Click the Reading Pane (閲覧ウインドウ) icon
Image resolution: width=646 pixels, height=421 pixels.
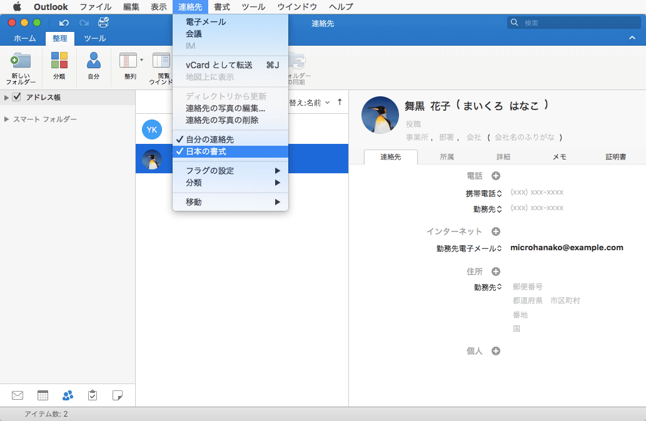161,60
